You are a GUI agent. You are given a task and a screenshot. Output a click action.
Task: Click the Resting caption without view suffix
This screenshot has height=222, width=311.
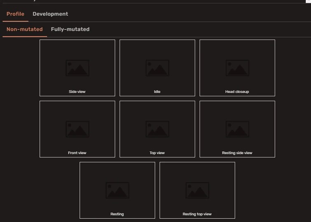pyautogui.click(x=117, y=214)
